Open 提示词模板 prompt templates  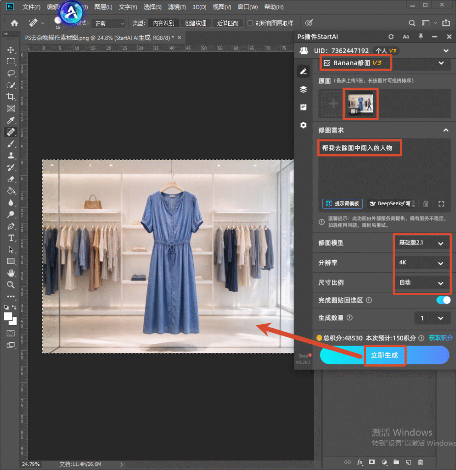(343, 203)
